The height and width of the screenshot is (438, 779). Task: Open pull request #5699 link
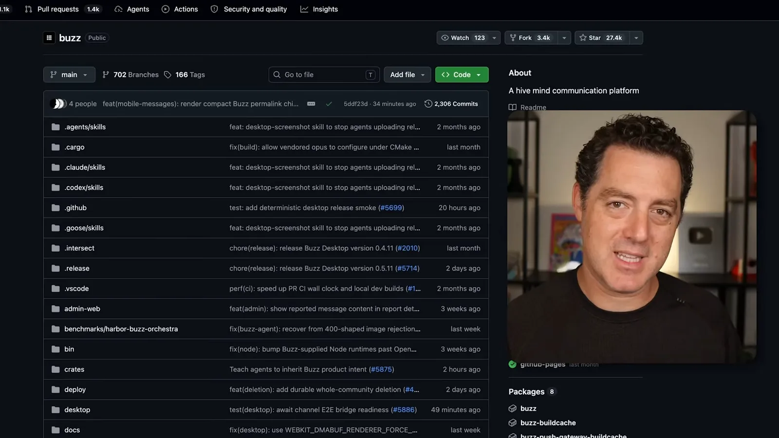[391, 208]
